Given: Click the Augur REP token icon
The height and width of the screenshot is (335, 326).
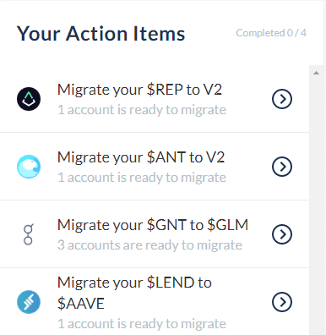Looking at the screenshot, I should pos(29,99).
